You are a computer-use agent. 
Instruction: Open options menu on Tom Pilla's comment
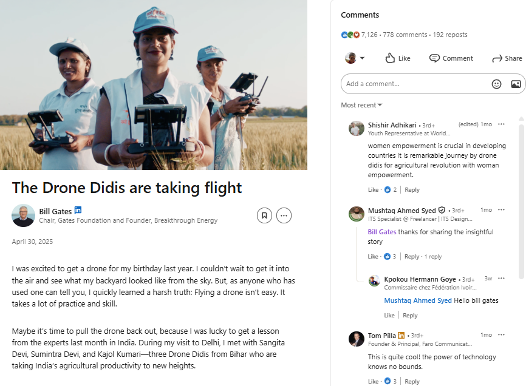click(x=501, y=335)
